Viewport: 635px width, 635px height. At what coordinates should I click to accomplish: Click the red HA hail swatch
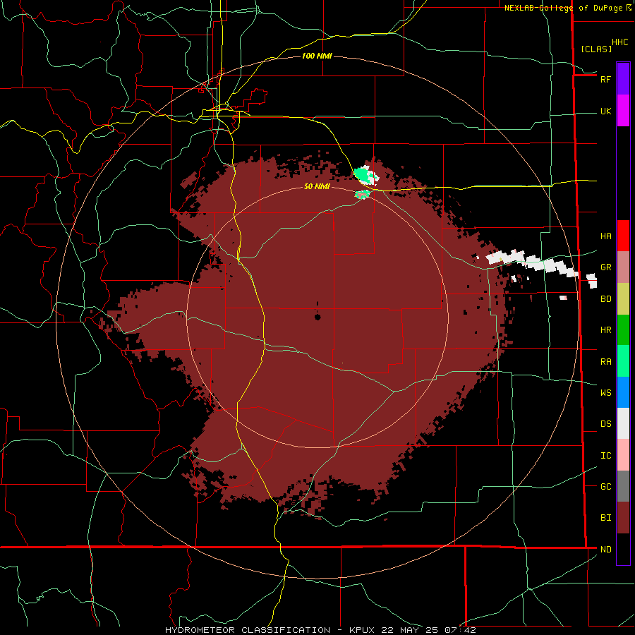pos(623,236)
